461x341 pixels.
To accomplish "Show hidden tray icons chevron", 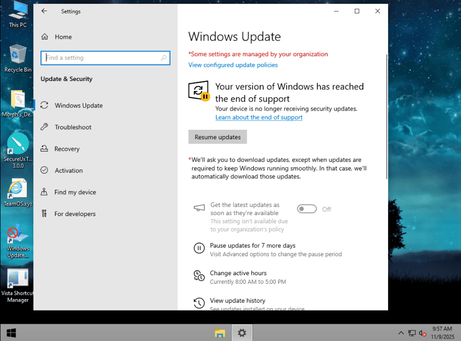I will pos(401,333).
